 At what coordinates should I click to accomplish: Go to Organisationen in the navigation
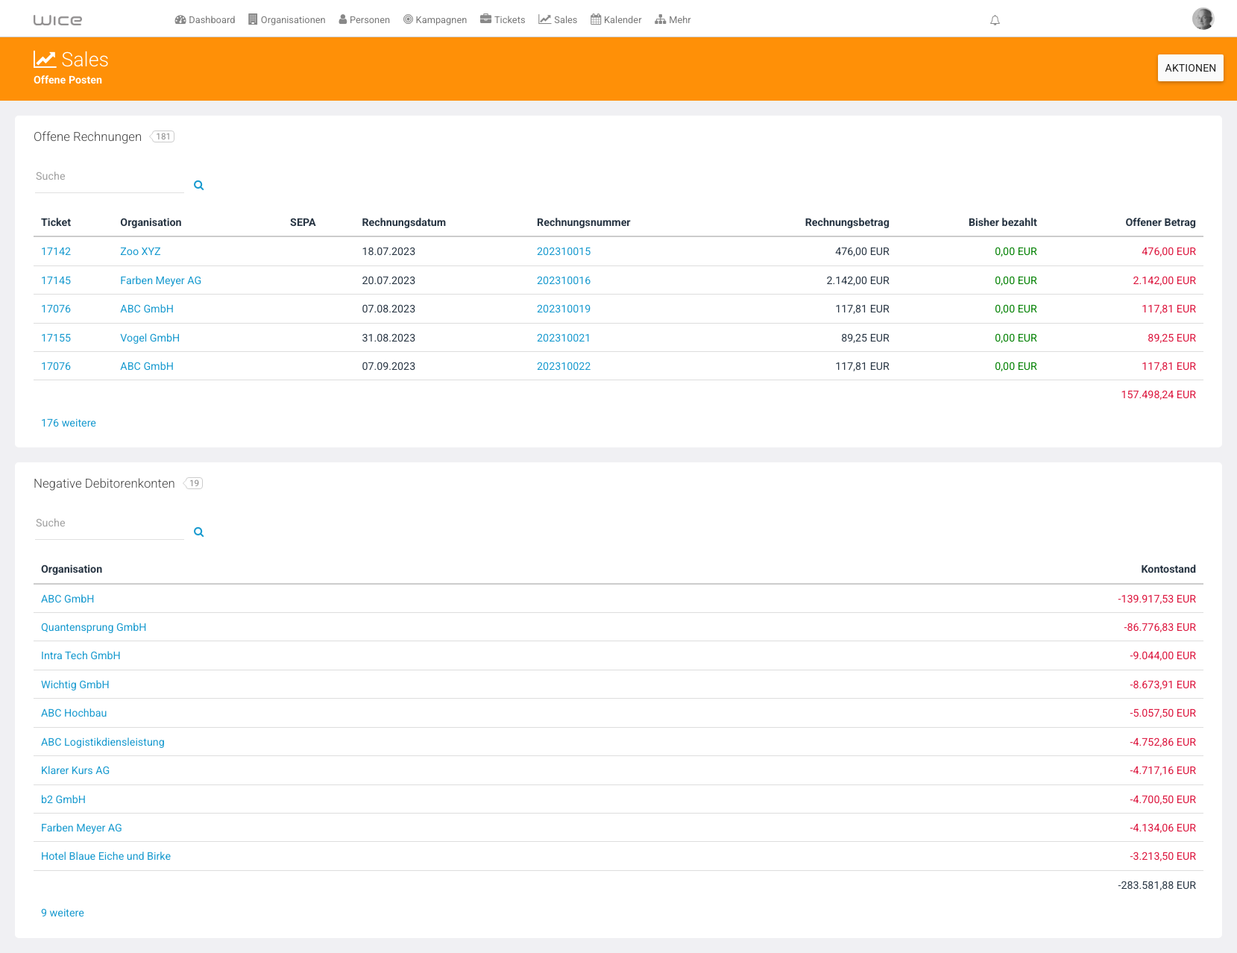(x=287, y=20)
